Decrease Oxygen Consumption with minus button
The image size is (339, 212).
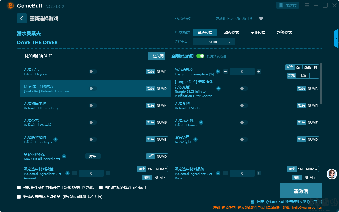225,72
